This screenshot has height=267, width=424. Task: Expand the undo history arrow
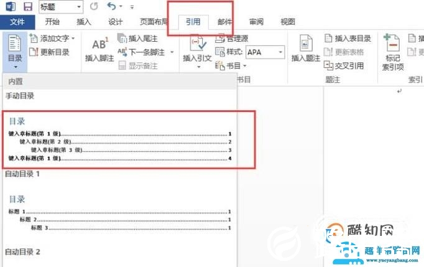click(x=121, y=6)
